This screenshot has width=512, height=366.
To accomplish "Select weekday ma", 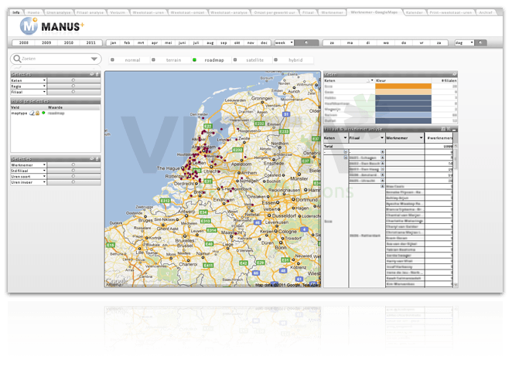I will [x=350, y=42].
